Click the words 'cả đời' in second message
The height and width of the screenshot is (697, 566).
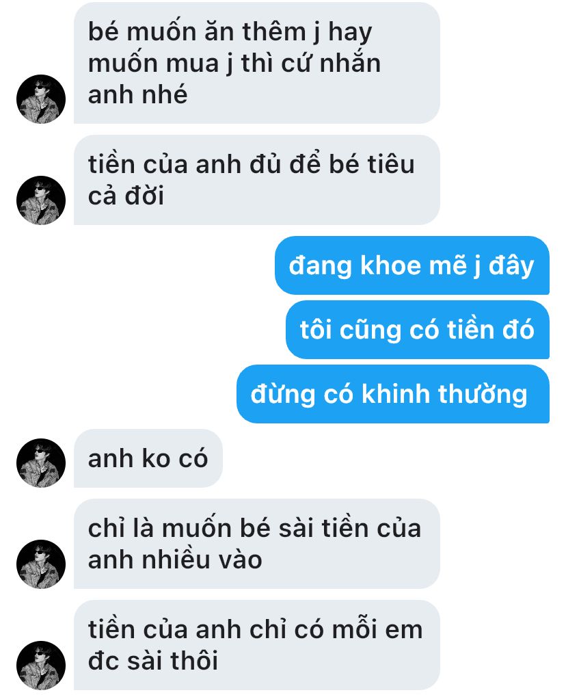126,196
